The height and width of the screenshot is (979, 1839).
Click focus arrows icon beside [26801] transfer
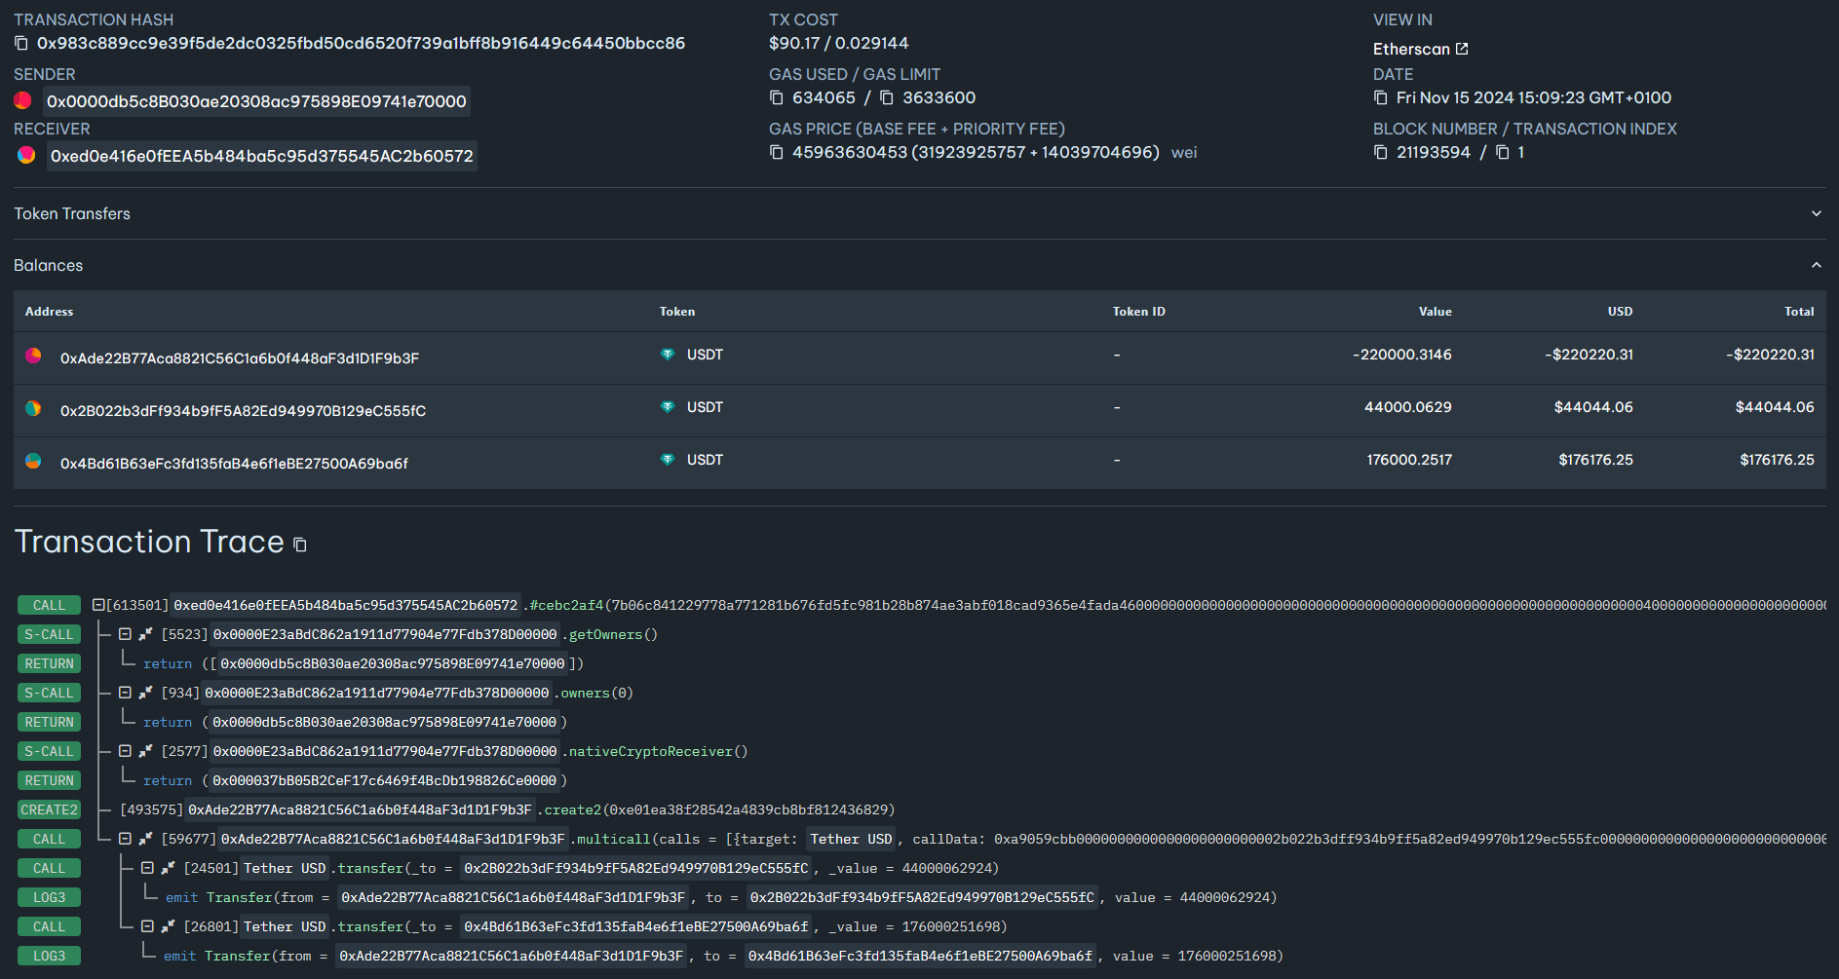point(169,926)
